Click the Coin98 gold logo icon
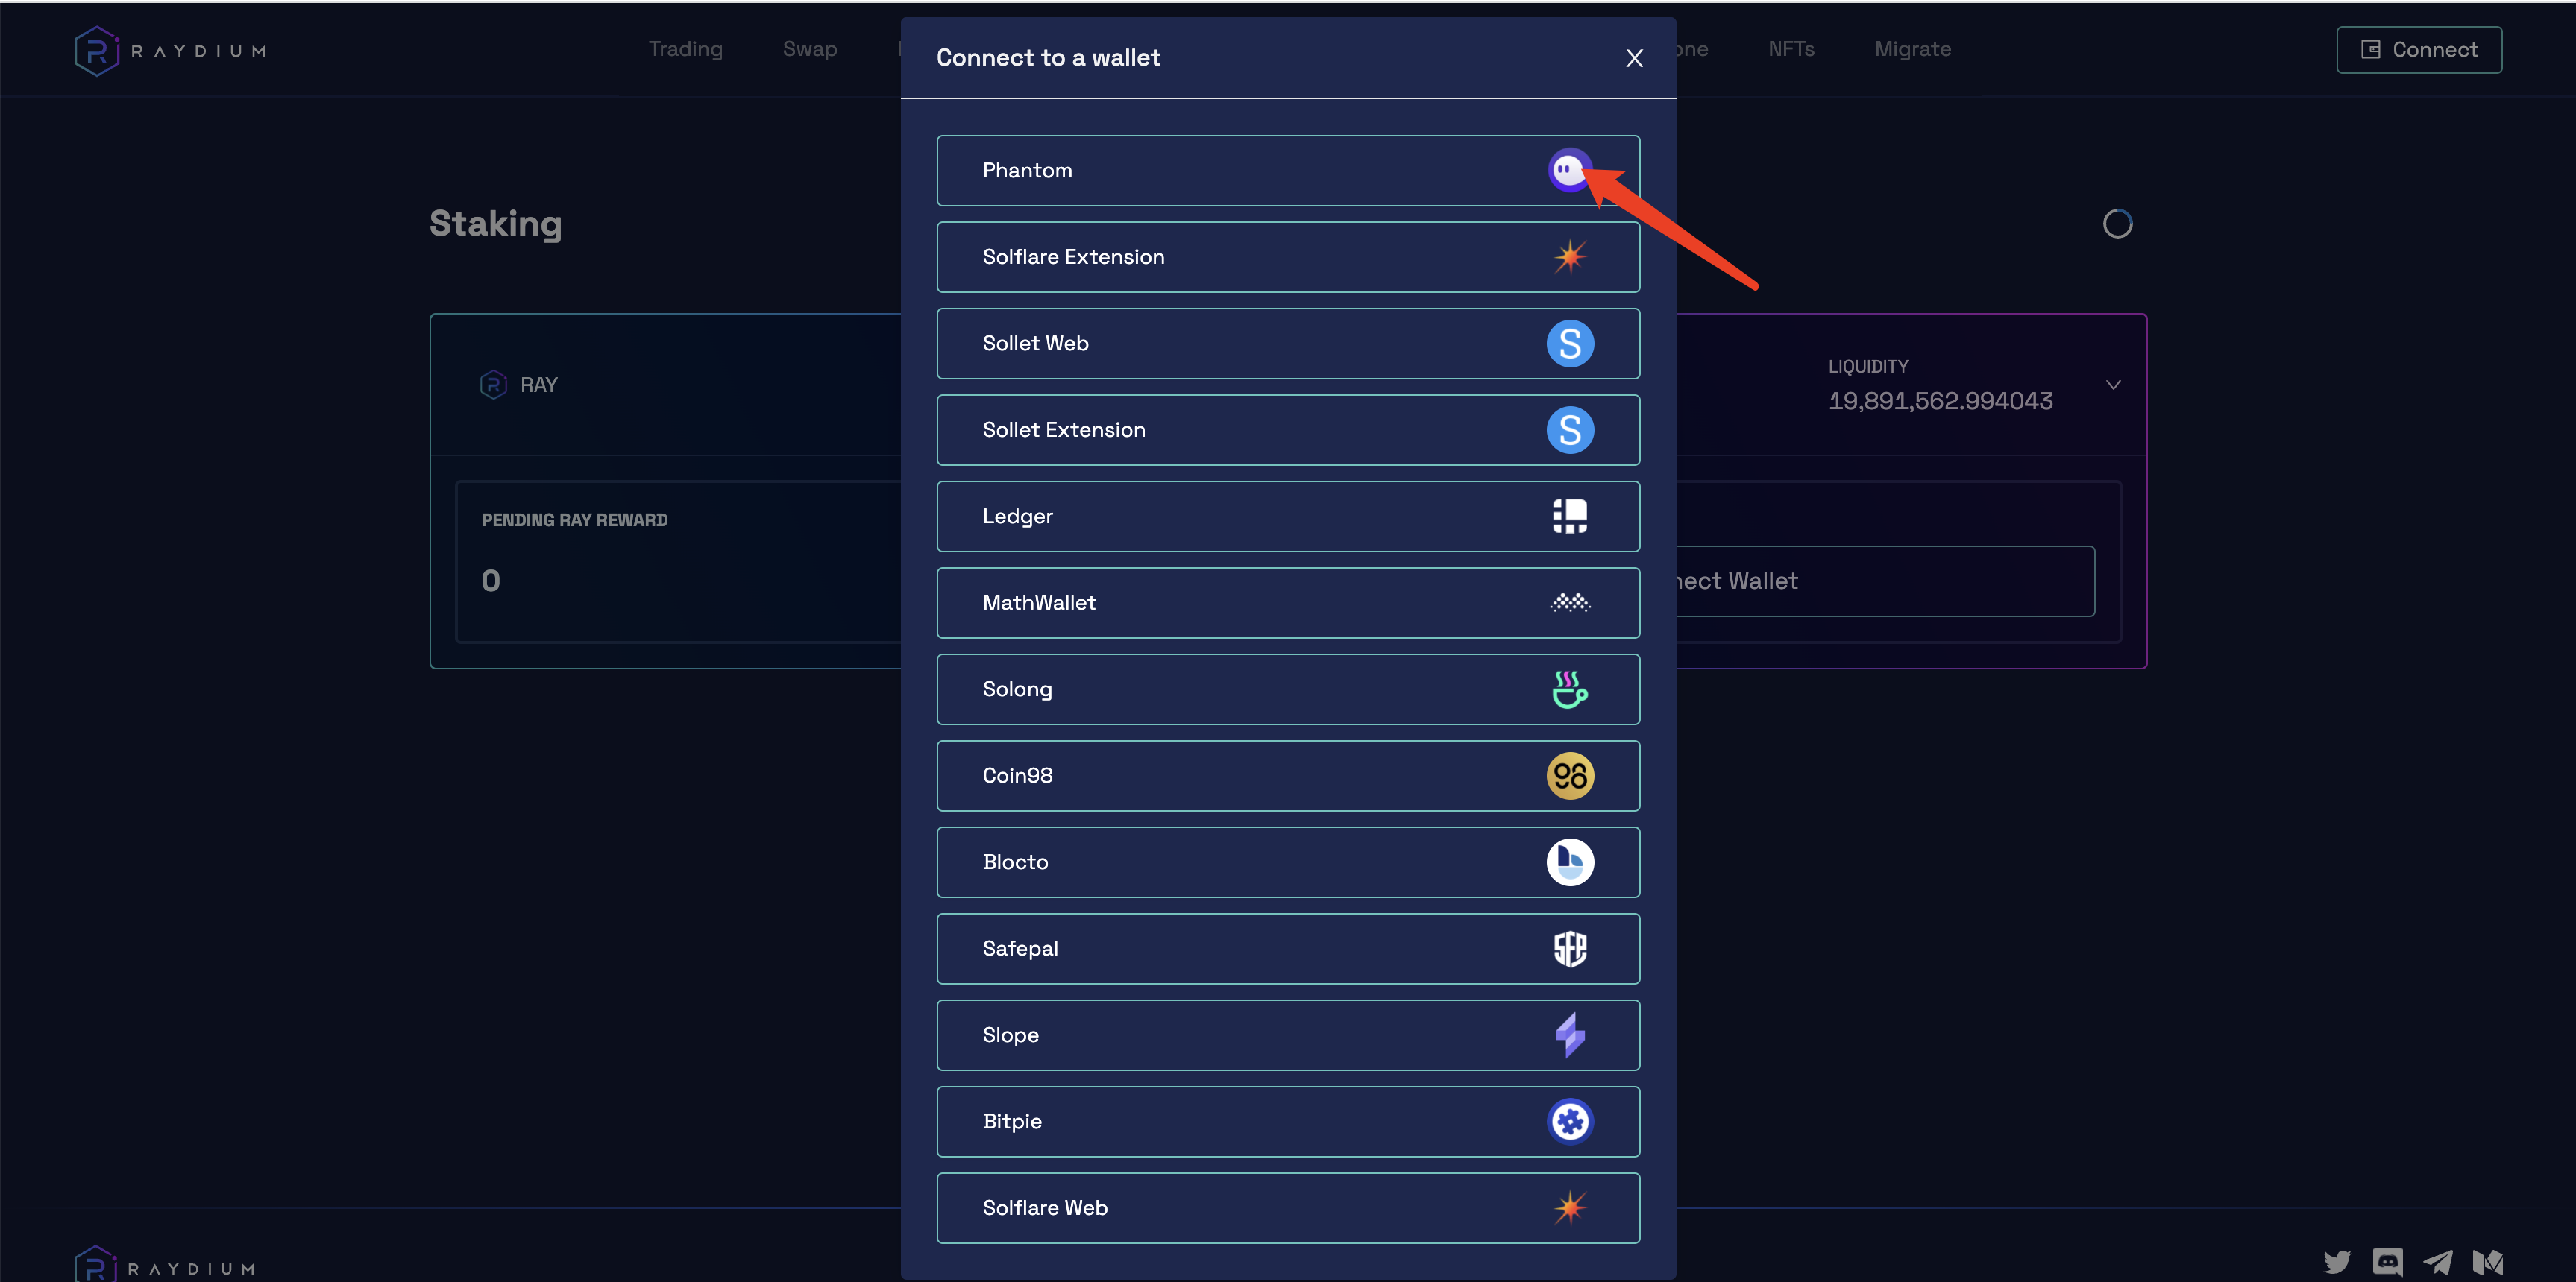Viewport: 2576px width, 1282px height. pyautogui.click(x=1570, y=775)
